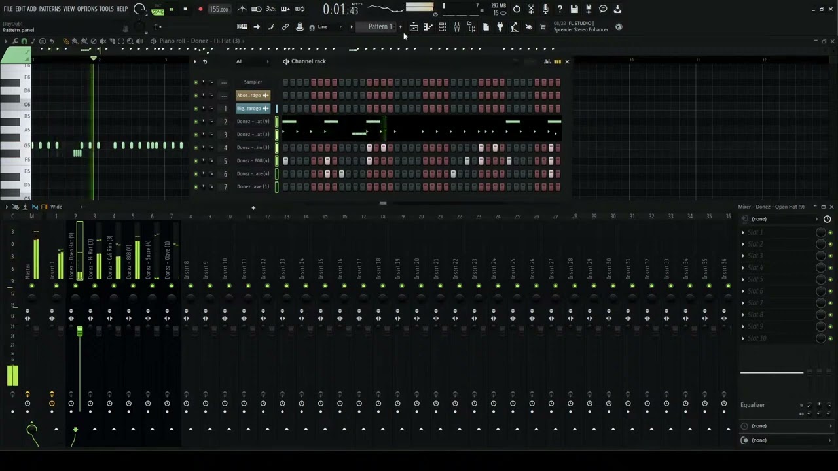The width and height of the screenshot is (838, 471).
Task: Click the Channel rack horizontal scrollbar
Action: 383,203
